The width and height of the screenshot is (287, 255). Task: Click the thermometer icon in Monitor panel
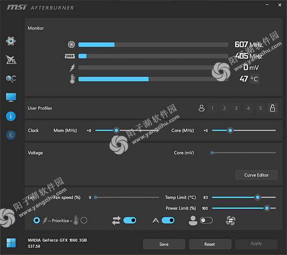(72, 79)
